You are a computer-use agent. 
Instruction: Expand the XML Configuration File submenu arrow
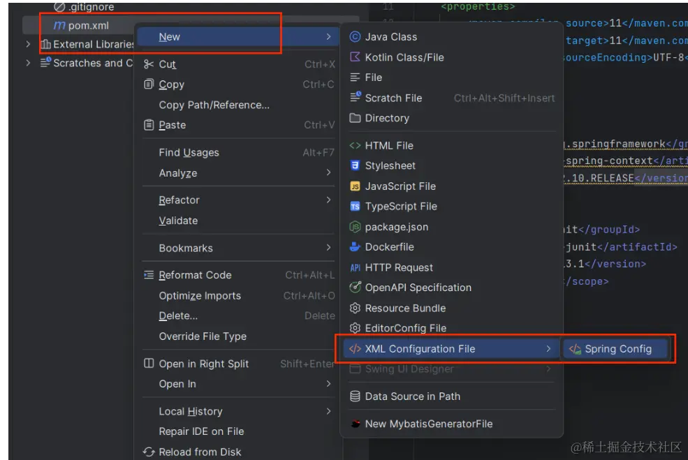pyautogui.click(x=548, y=348)
